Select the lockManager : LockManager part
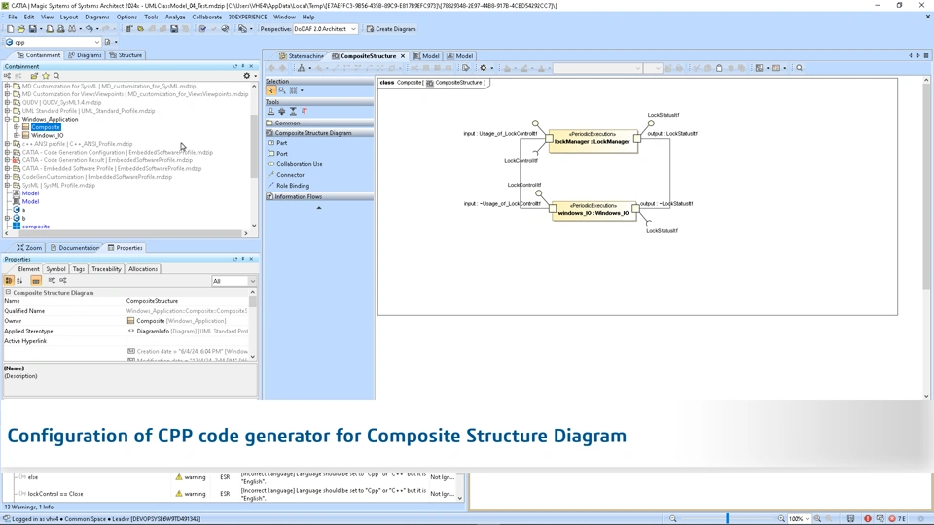 click(593, 141)
